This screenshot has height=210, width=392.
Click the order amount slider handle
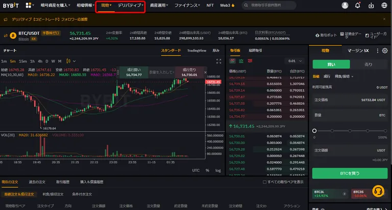point(314,130)
